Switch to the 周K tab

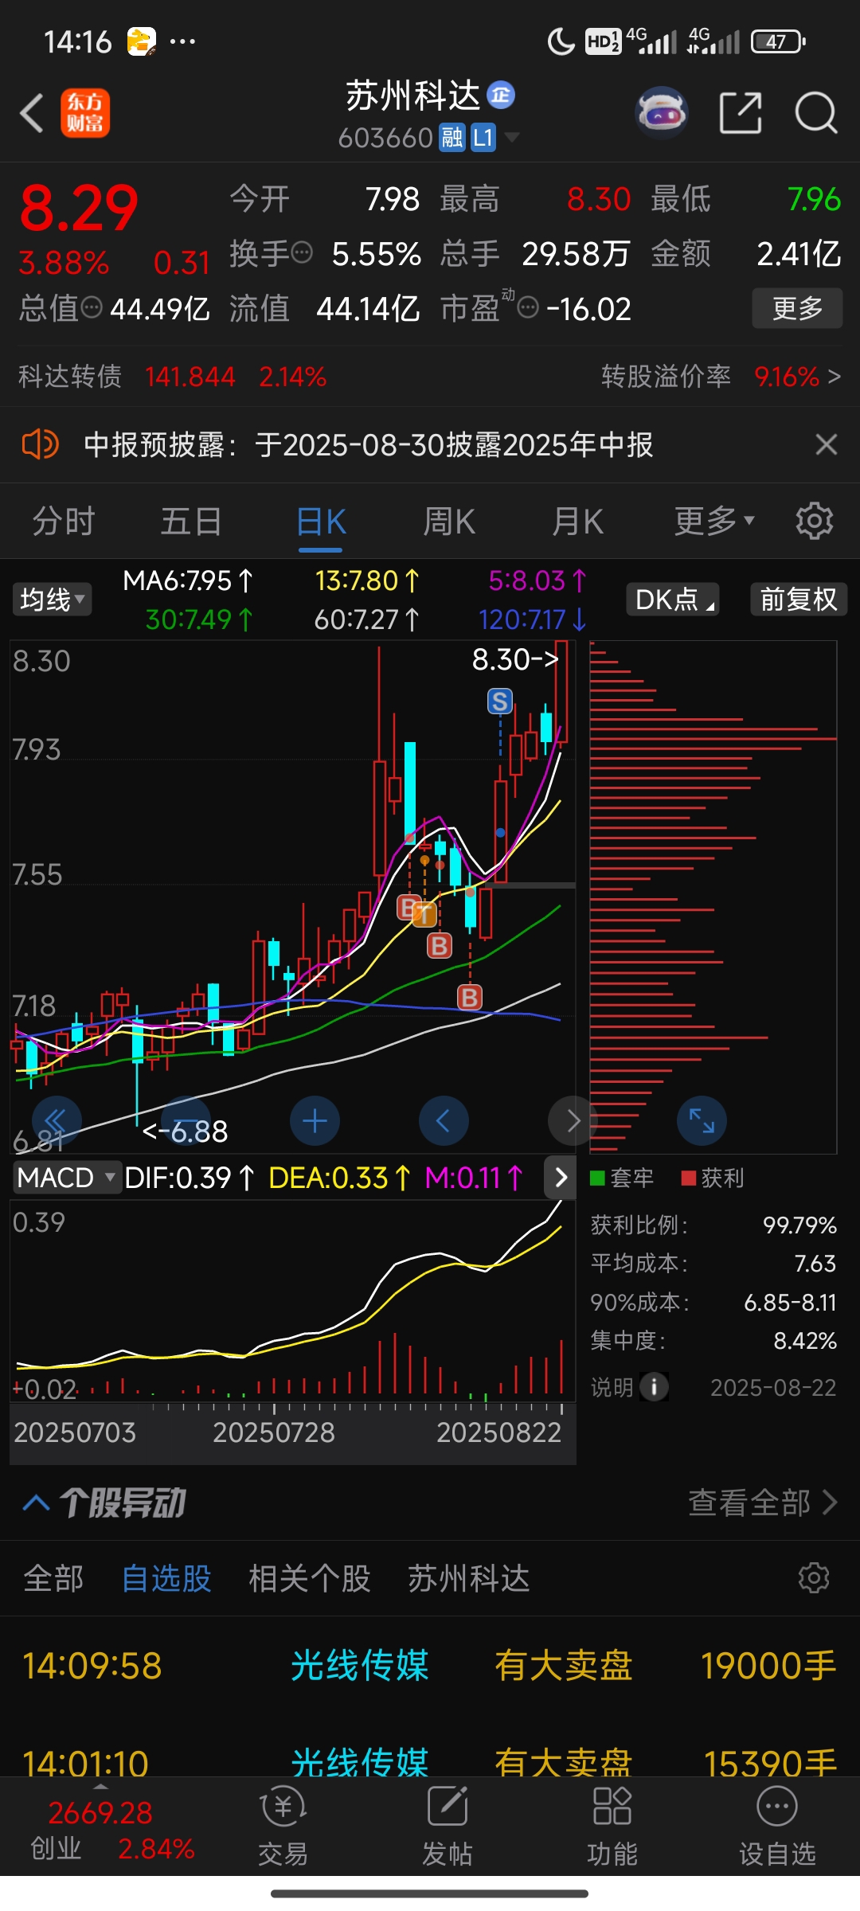449,522
